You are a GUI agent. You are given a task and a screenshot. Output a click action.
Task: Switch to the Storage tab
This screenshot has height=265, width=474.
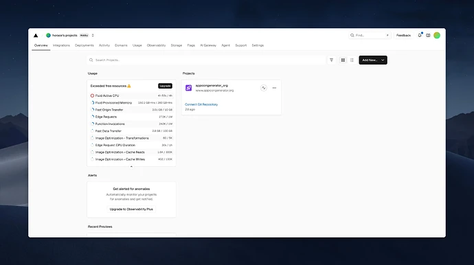pos(177,45)
